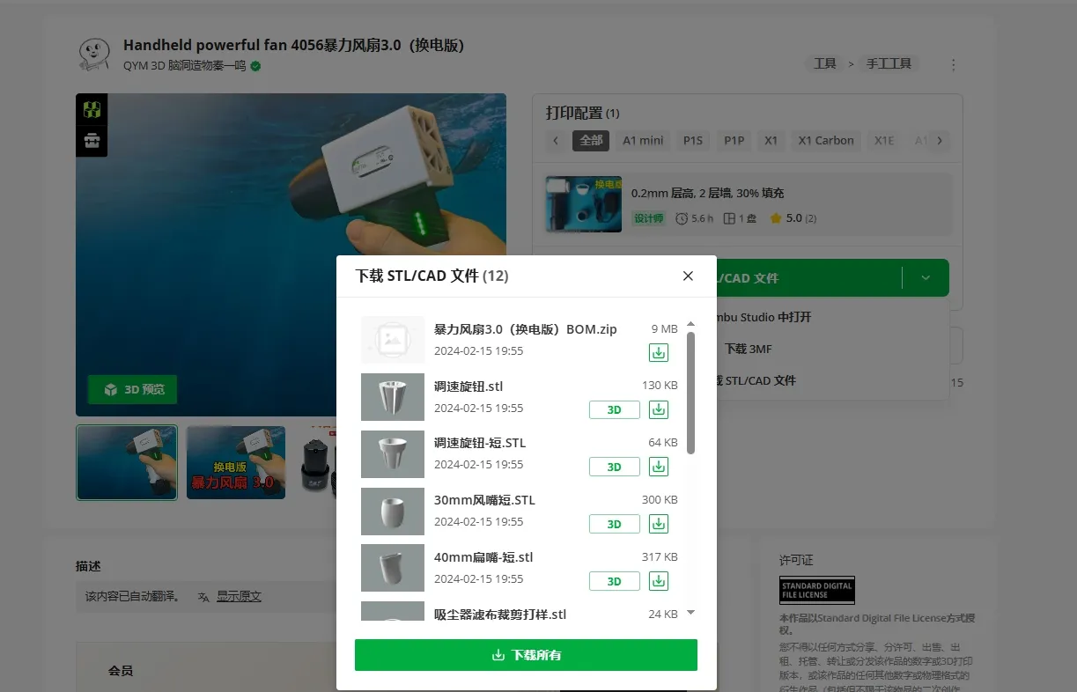Image resolution: width=1077 pixels, height=692 pixels.
Task: Open the 工具 category breadcrumb
Action: [x=824, y=64]
